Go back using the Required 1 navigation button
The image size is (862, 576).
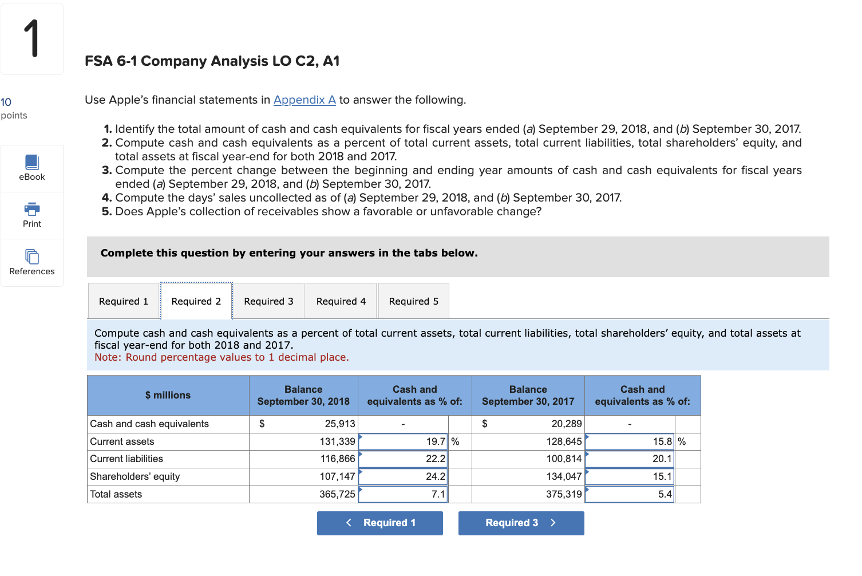[x=379, y=523]
